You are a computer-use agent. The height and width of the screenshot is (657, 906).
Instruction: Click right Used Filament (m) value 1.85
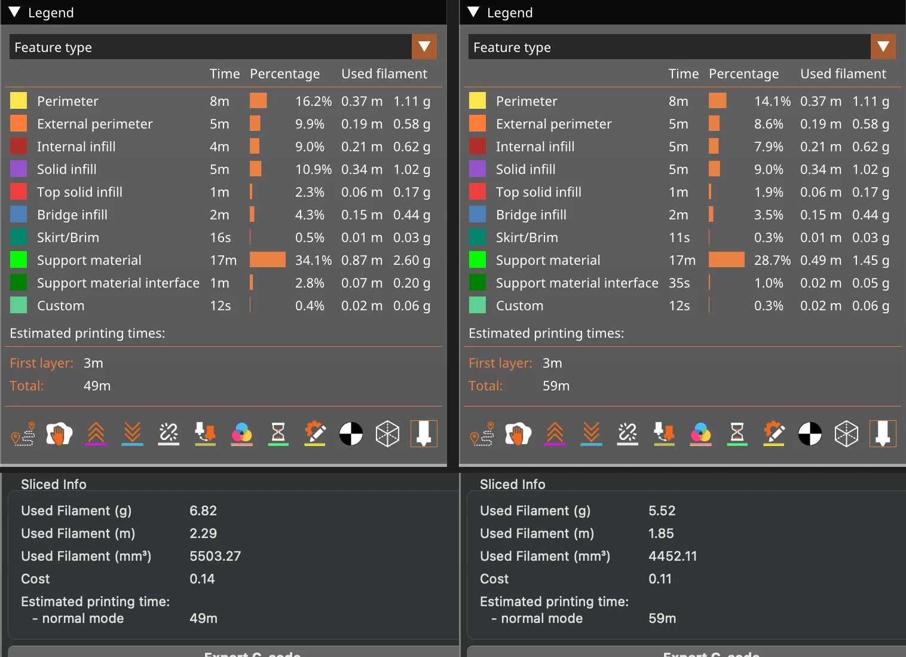[661, 533]
